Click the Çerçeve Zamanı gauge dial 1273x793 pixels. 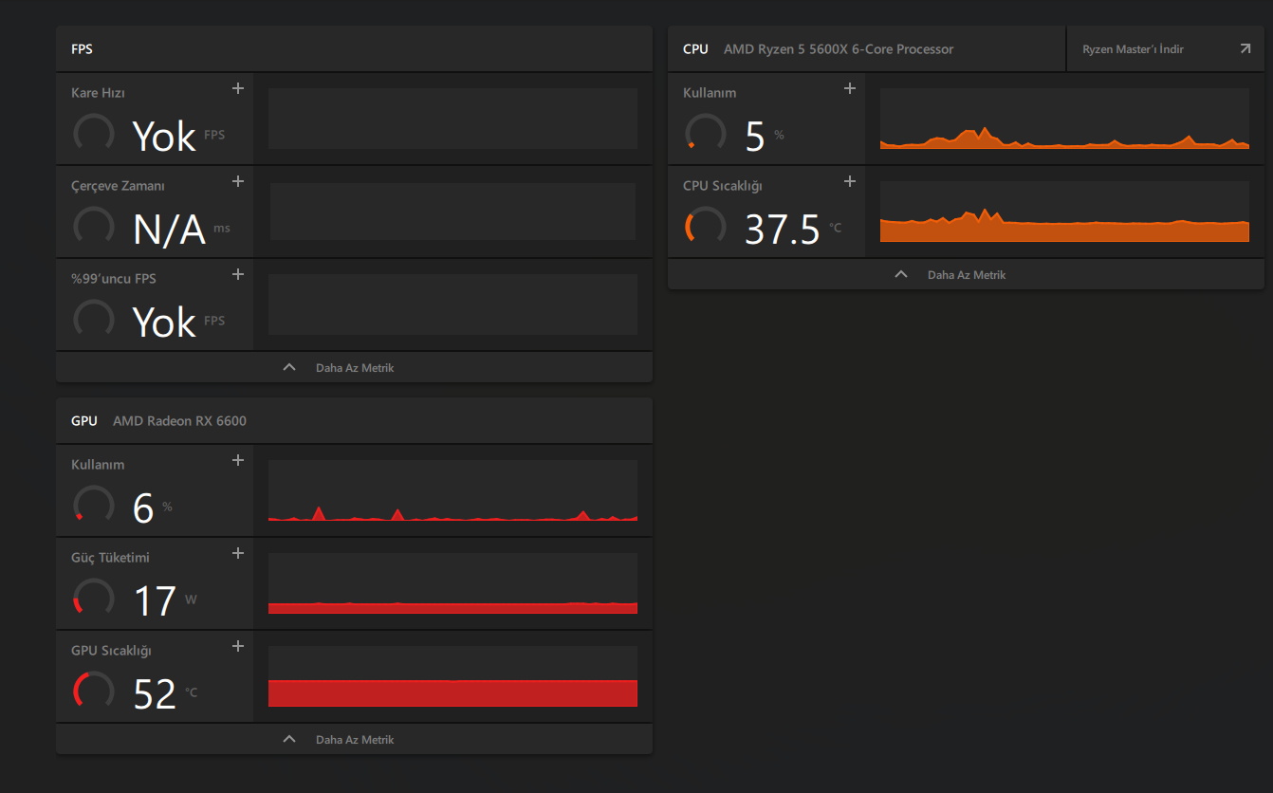94,227
